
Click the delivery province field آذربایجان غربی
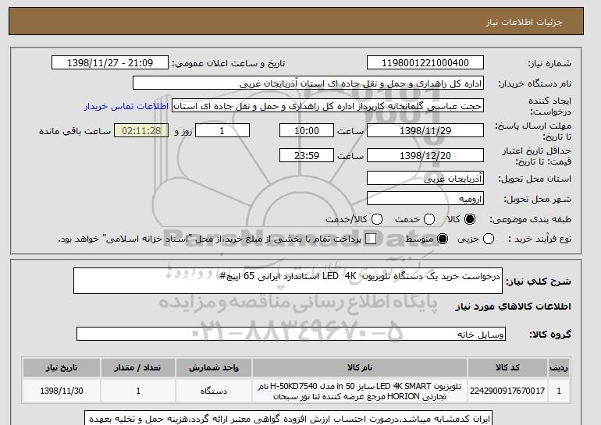[x=425, y=179]
